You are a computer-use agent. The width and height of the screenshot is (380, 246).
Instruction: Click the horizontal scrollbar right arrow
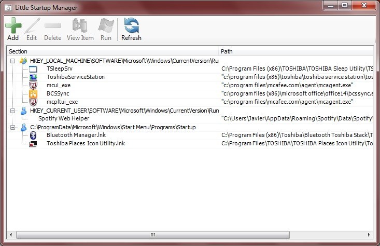click(369, 235)
